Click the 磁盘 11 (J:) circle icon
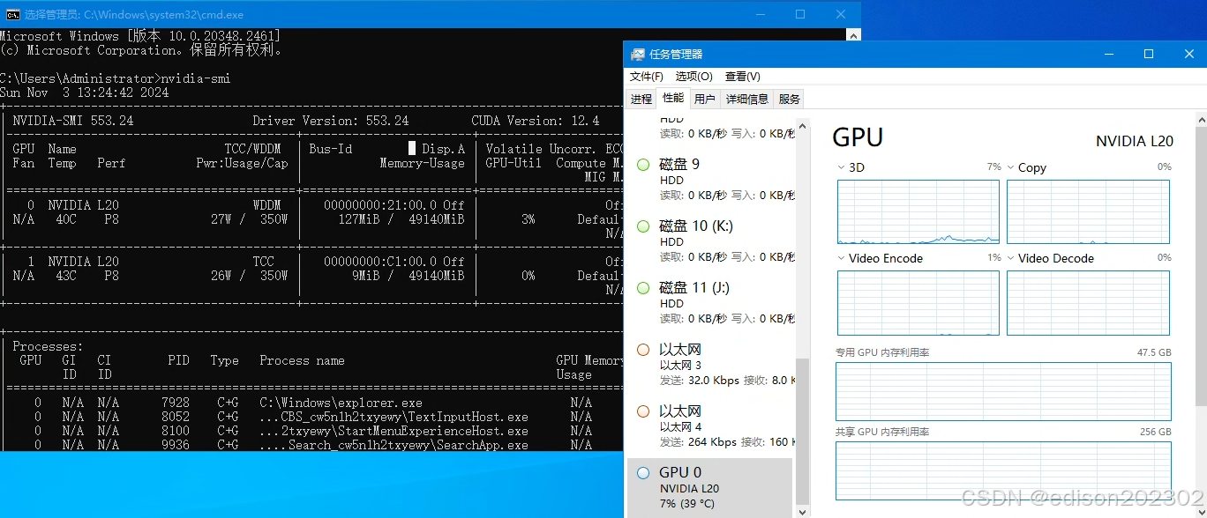Screen dimensions: 1207x518 [x=643, y=288]
